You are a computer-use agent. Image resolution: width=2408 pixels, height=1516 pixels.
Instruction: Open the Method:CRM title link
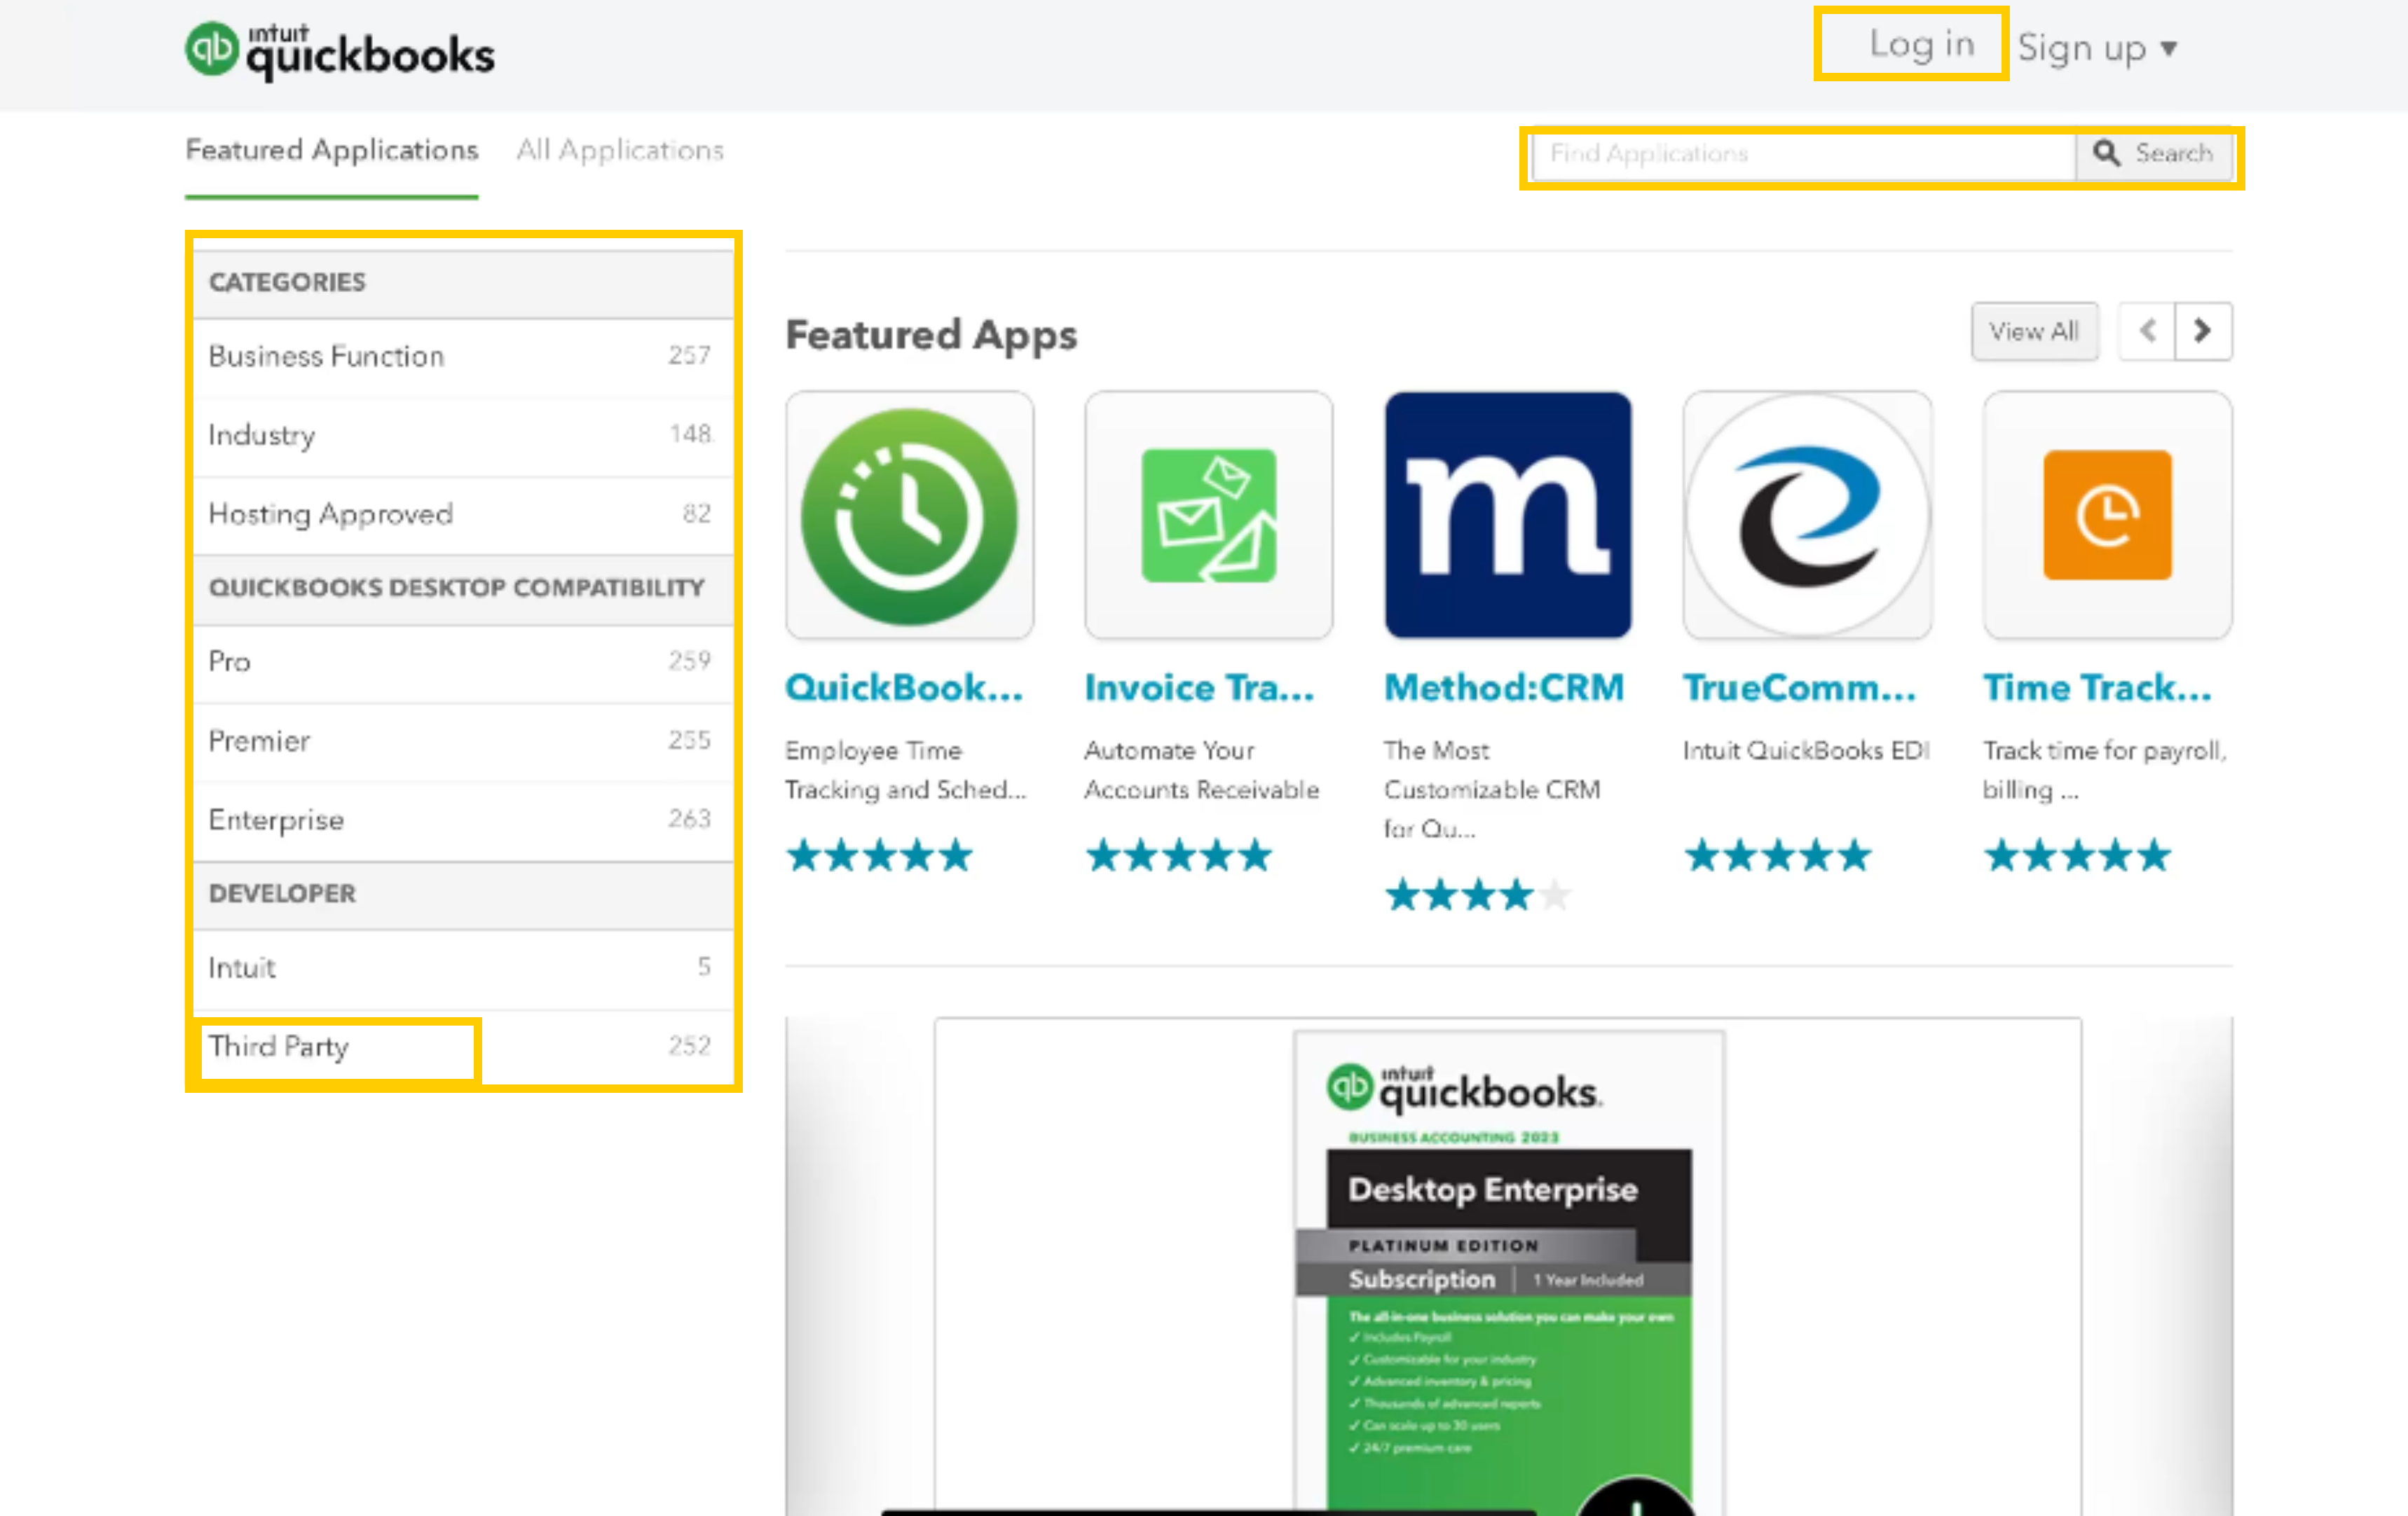[x=1504, y=687]
